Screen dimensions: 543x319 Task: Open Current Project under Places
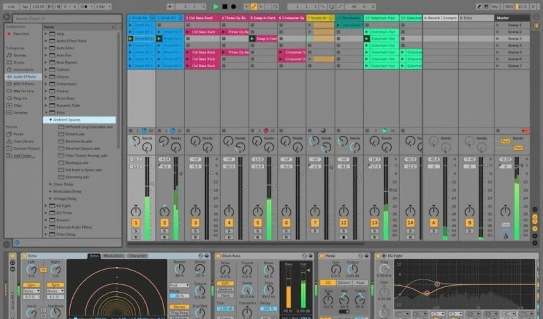[x=26, y=148]
